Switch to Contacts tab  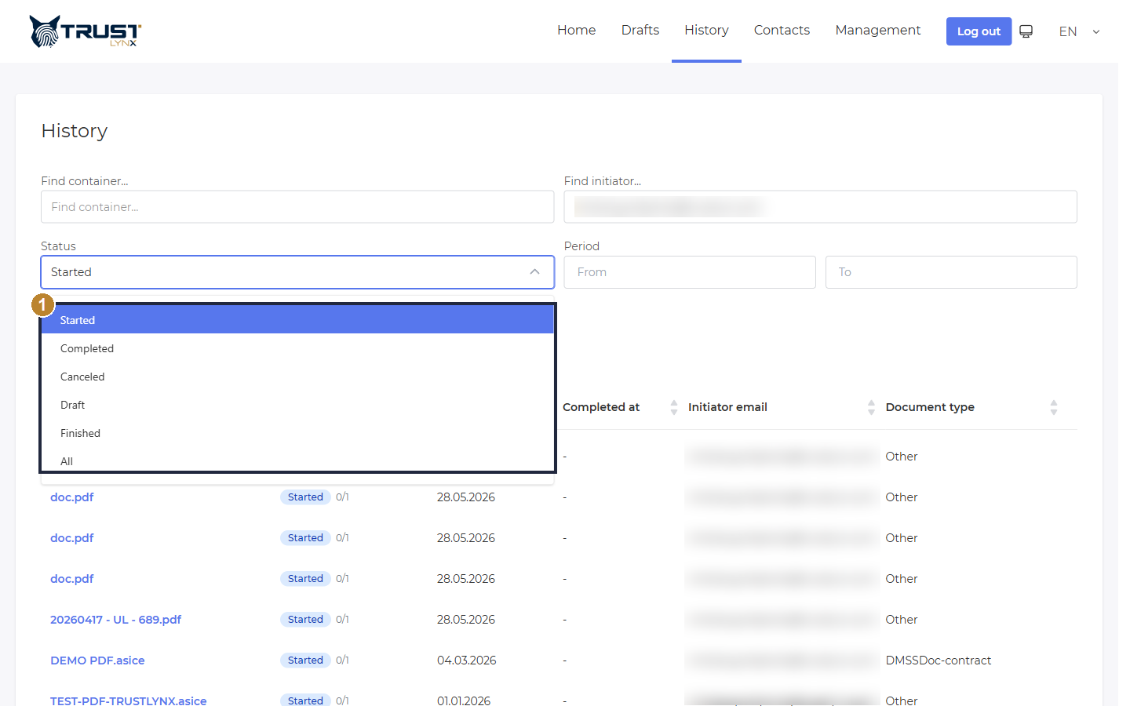[782, 31]
